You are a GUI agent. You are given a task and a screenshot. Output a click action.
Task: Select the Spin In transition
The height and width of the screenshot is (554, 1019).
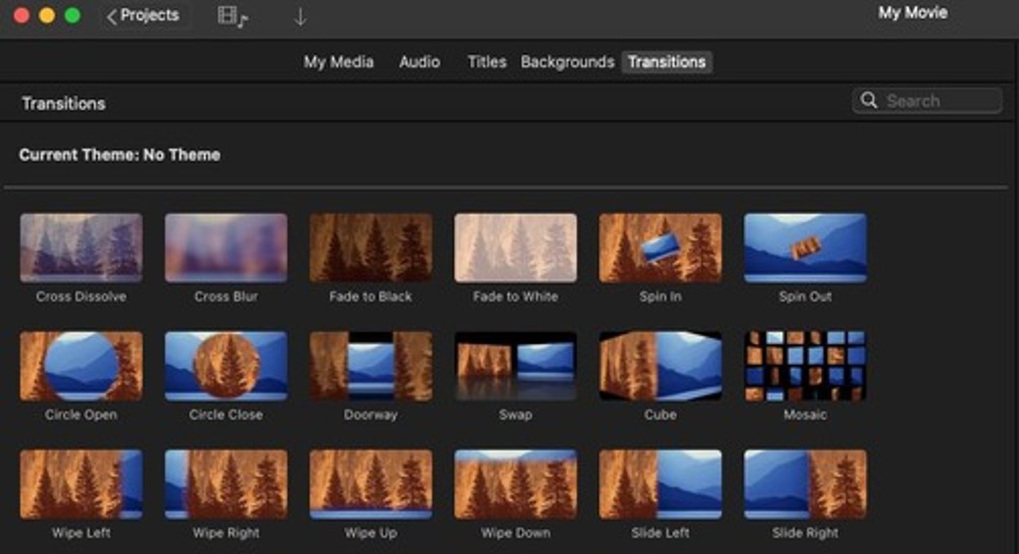(x=660, y=248)
